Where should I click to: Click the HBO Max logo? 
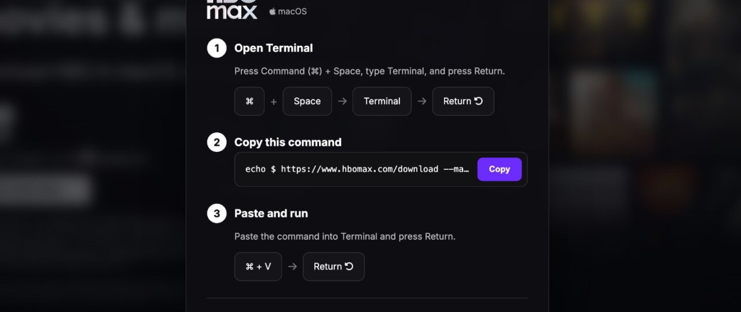coord(232,9)
